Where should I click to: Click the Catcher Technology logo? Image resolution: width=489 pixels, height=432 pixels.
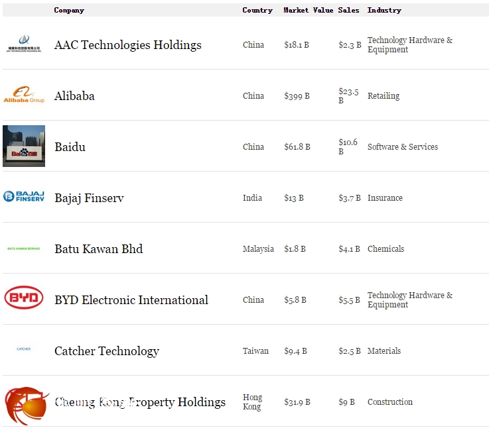click(x=24, y=349)
